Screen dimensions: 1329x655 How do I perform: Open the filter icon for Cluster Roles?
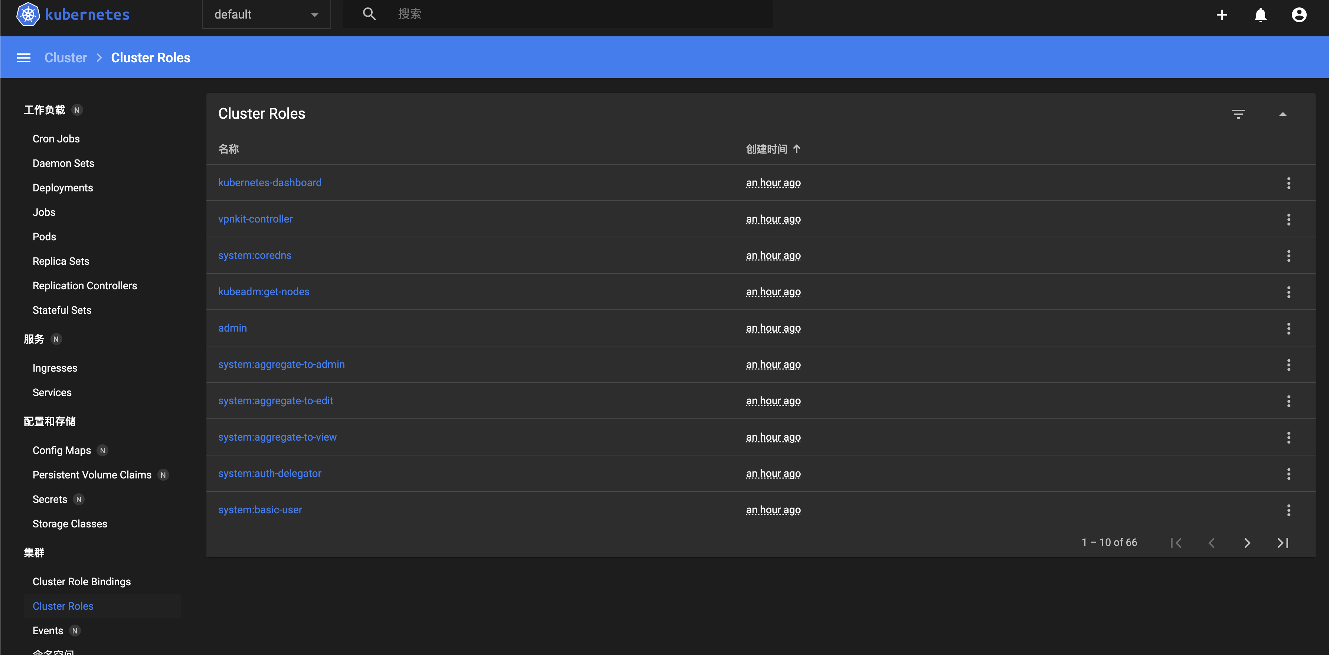click(1238, 114)
